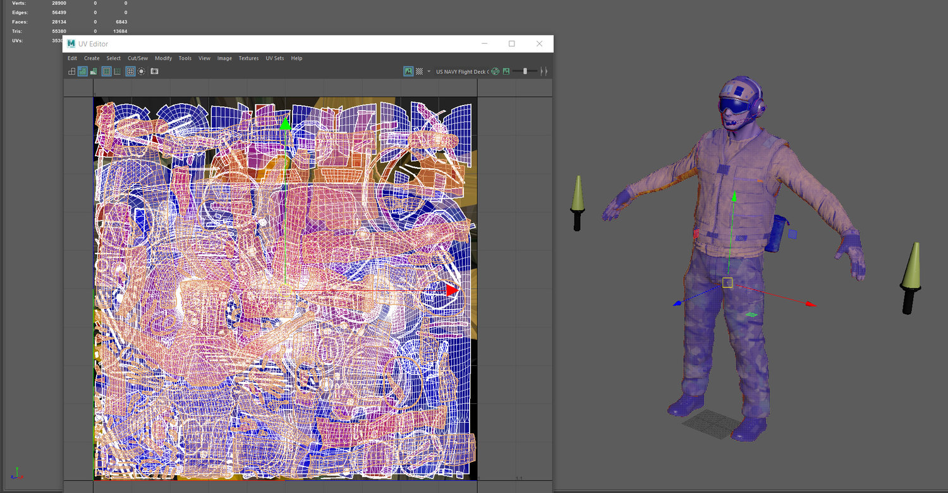Image resolution: width=948 pixels, height=493 pixels.
Task: Click the red U-axis manipulator arrow
Action: coord(451,290)
